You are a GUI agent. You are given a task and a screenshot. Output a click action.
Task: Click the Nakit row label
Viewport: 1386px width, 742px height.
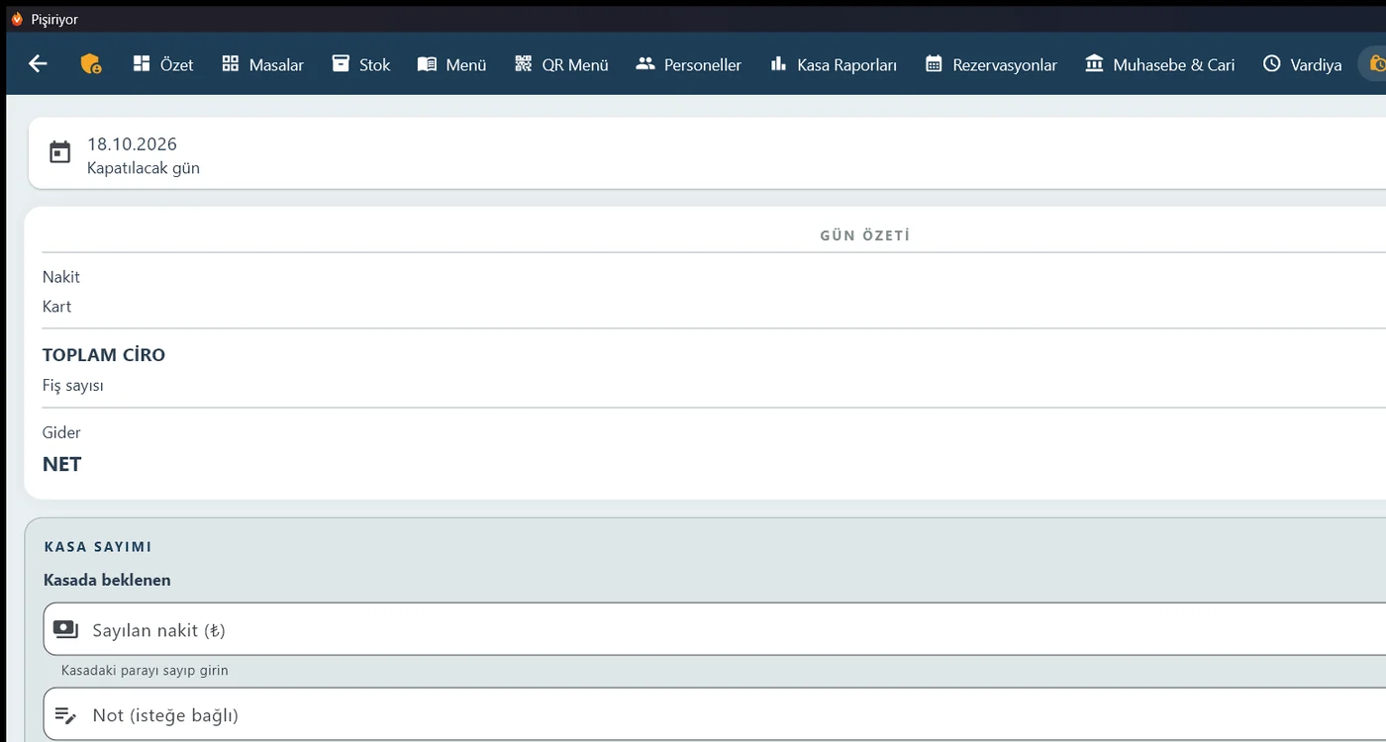(x=61, y=277)
